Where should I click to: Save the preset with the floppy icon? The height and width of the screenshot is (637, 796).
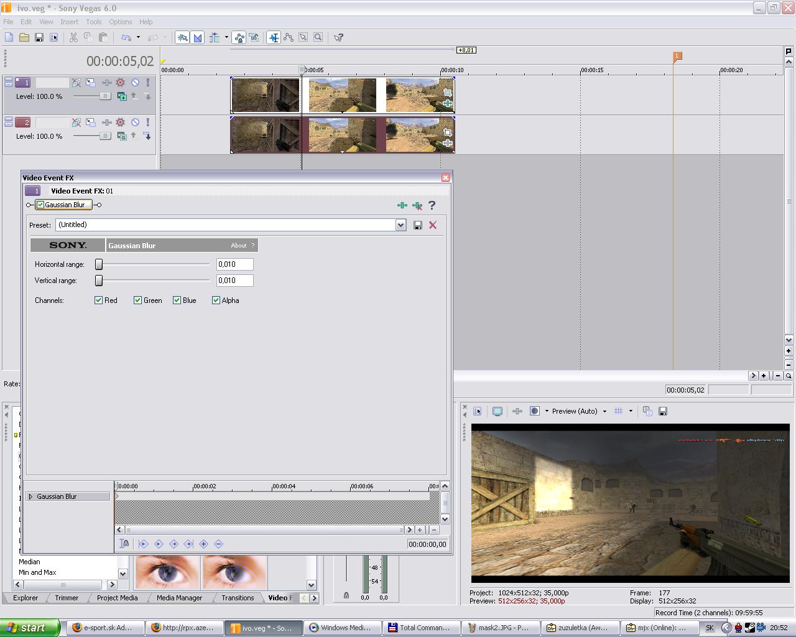click(x=418, y=225)
